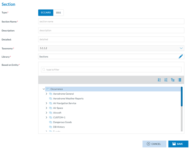Click the expand all tree icon

point(173,80)
